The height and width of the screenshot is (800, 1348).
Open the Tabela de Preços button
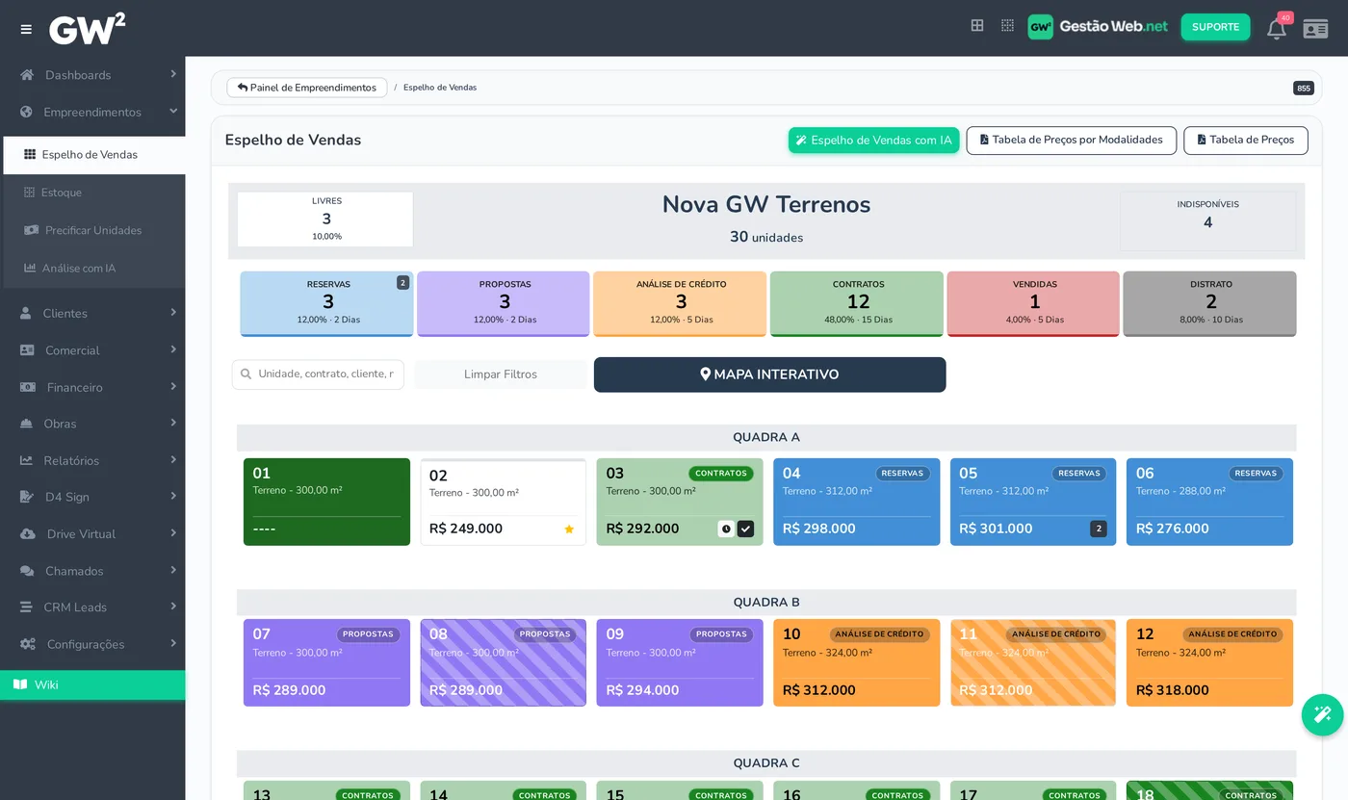pos(1245,140)
